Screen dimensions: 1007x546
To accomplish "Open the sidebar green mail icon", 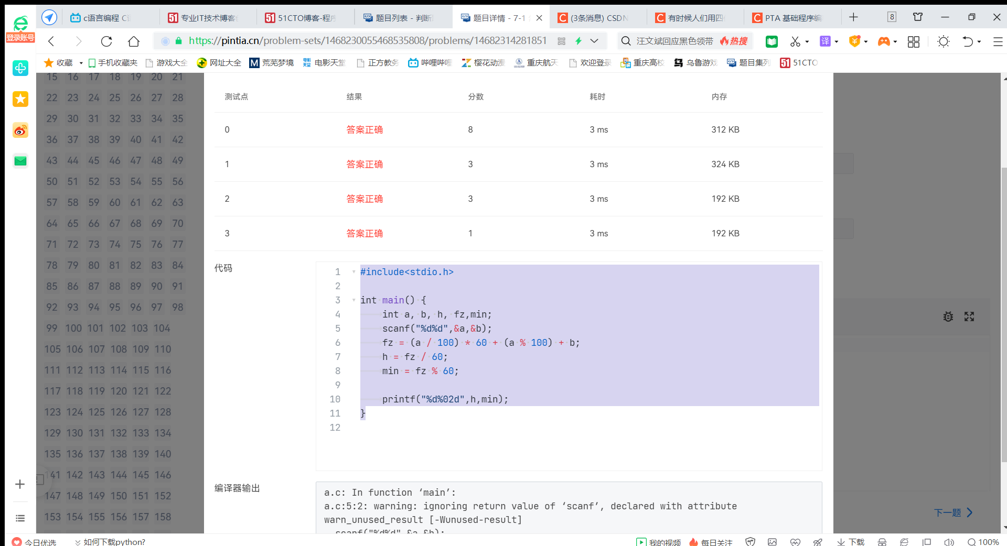I will tap(20, 161).
